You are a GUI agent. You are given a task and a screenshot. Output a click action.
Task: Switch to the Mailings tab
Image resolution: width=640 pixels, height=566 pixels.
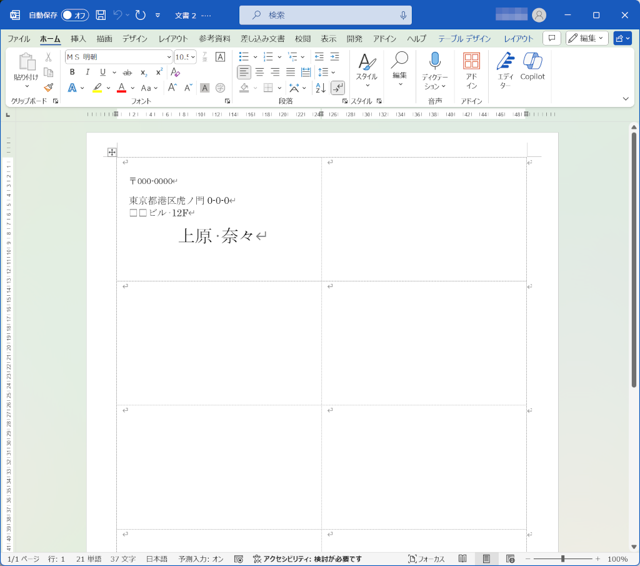[x=262, y=38]
